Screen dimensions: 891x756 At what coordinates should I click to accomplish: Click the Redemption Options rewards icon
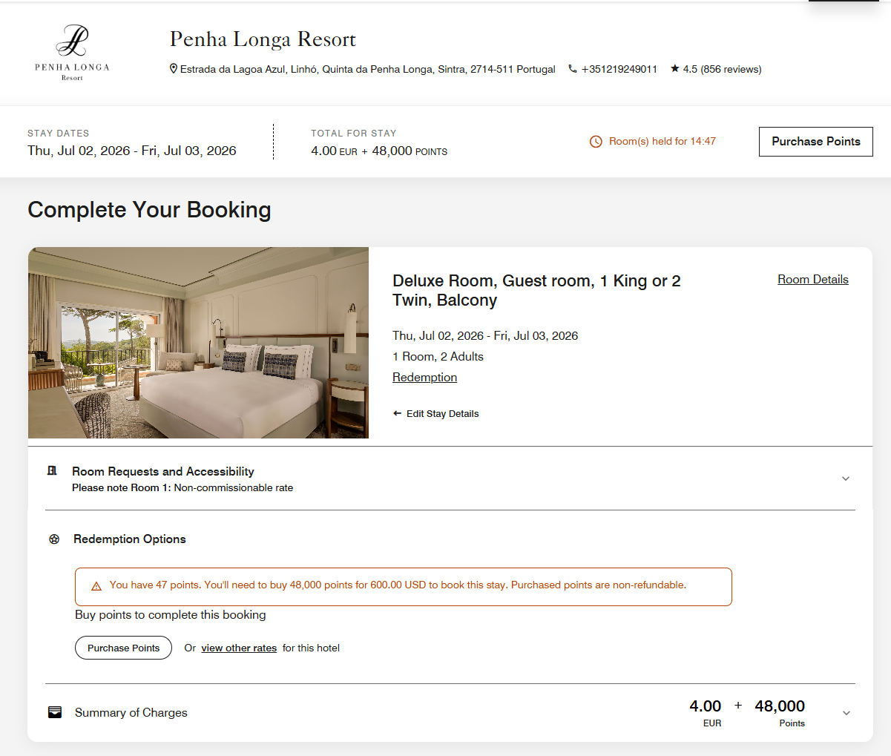tap(53, 539)
